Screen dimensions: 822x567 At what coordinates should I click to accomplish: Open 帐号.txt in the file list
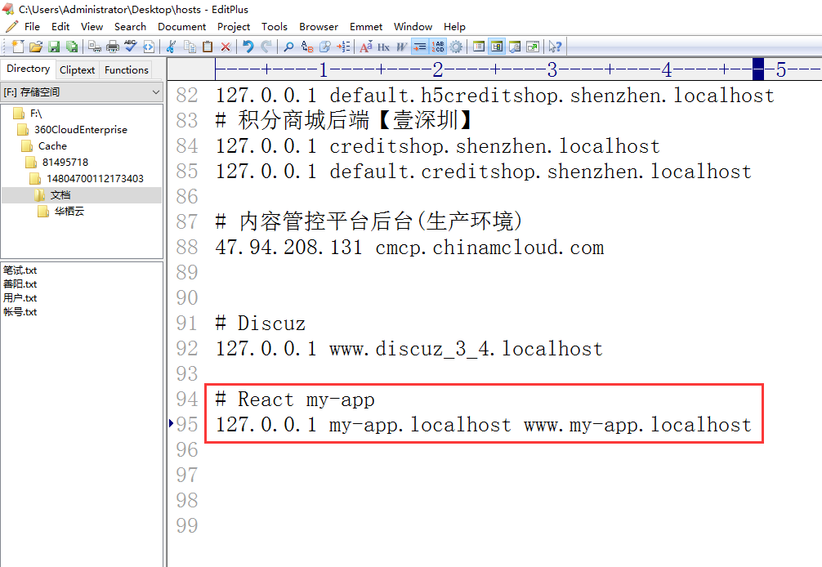20,312
